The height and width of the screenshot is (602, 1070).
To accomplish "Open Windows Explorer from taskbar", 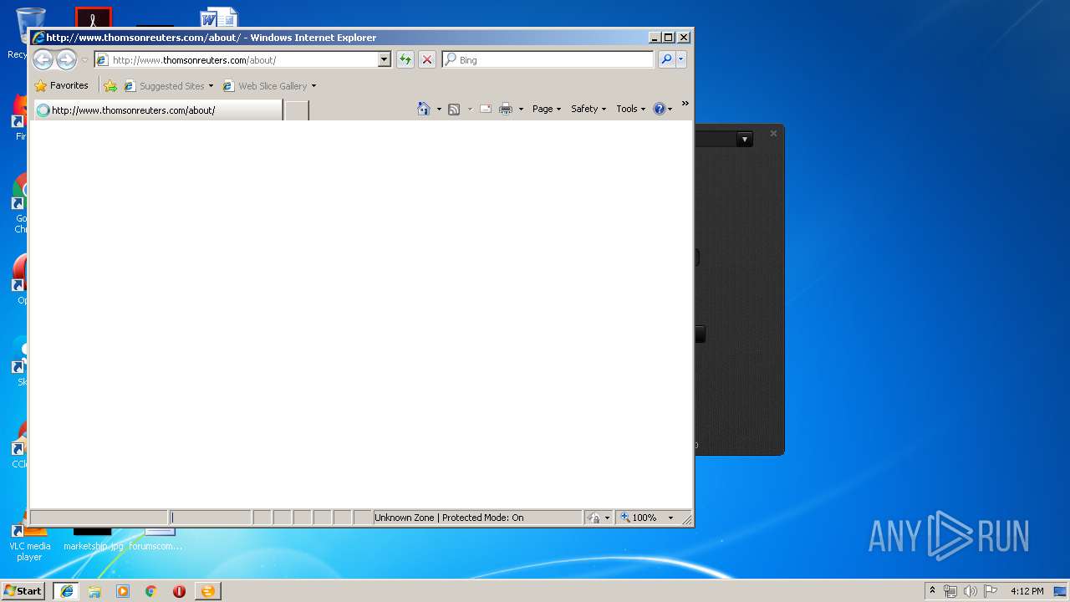I will [94, 590].
